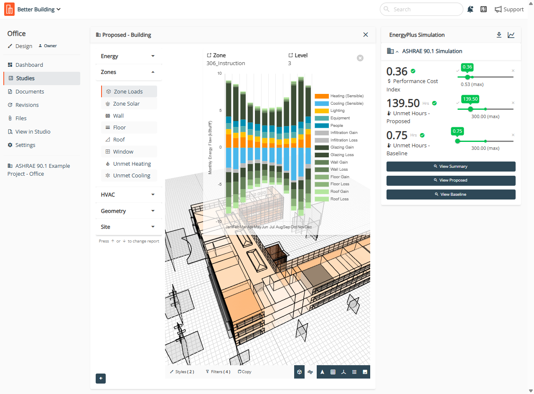Click the axes icon in viewer toolbar
Image resolution: width=534 pixels, height=394 pixels.
(x=343, y=372)
